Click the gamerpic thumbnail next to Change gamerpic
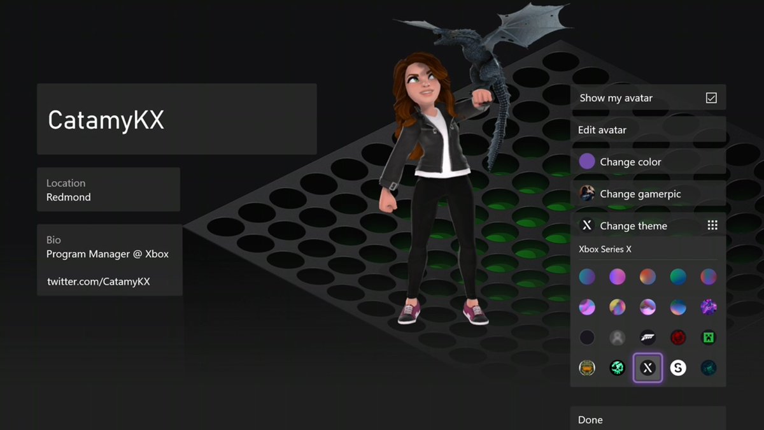Screen dimensions: 764x430 pos(587,194)
